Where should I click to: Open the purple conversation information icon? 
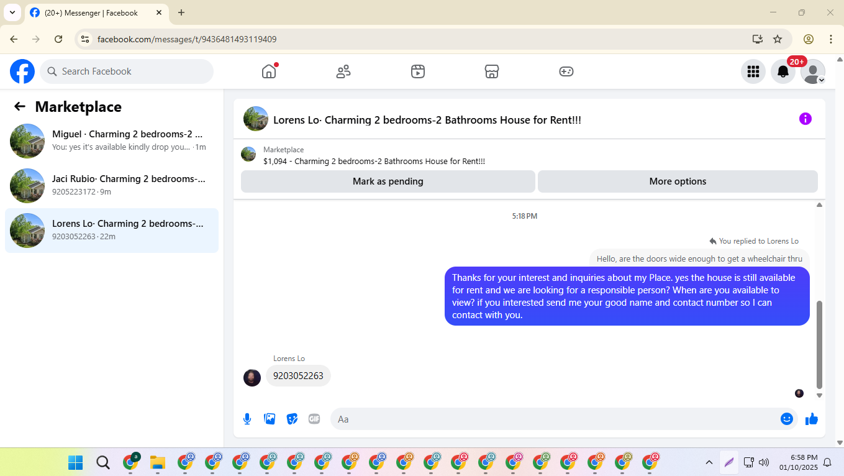pos(805,119)
